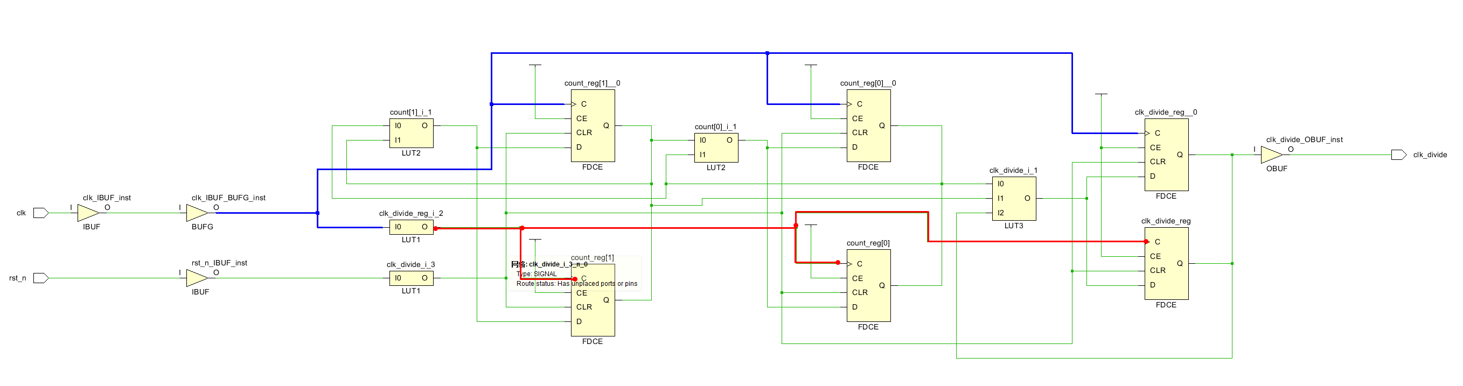
Task: Select the count_reg[0] FDCE flip-flop
Action: click(868, 285)
